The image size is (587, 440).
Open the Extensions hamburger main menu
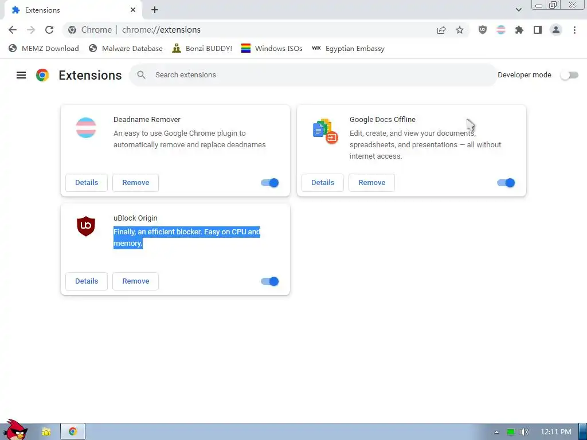[x=21, y=75]
